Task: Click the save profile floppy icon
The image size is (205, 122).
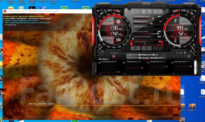Action: [189, 56]
